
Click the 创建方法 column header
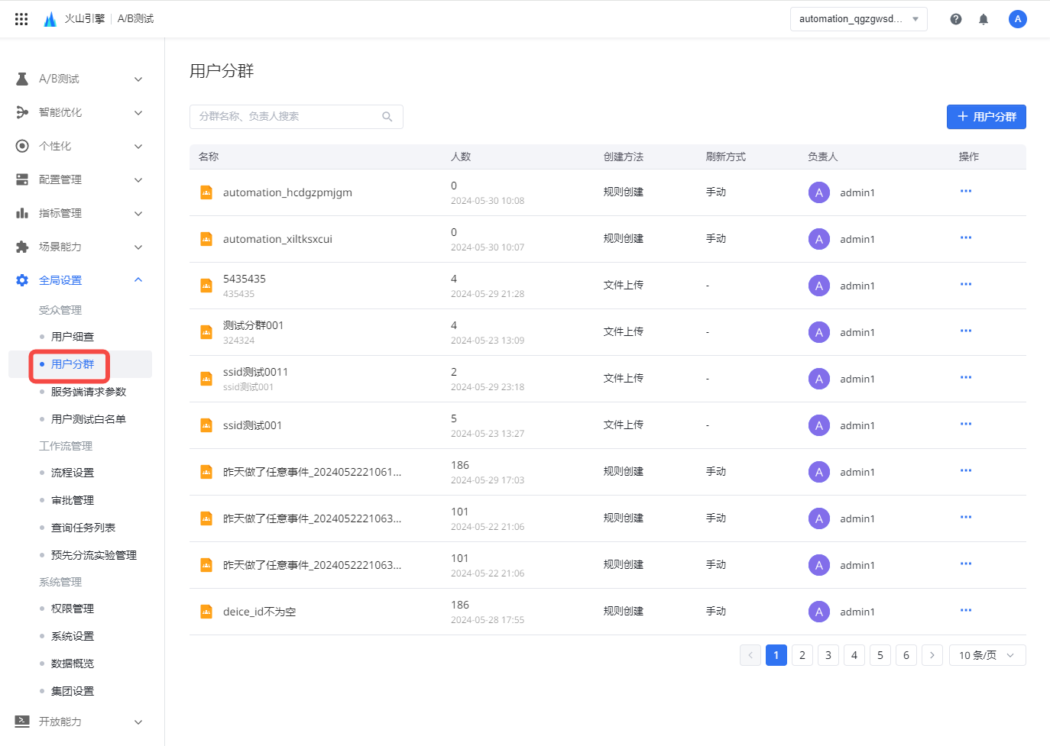624,157
